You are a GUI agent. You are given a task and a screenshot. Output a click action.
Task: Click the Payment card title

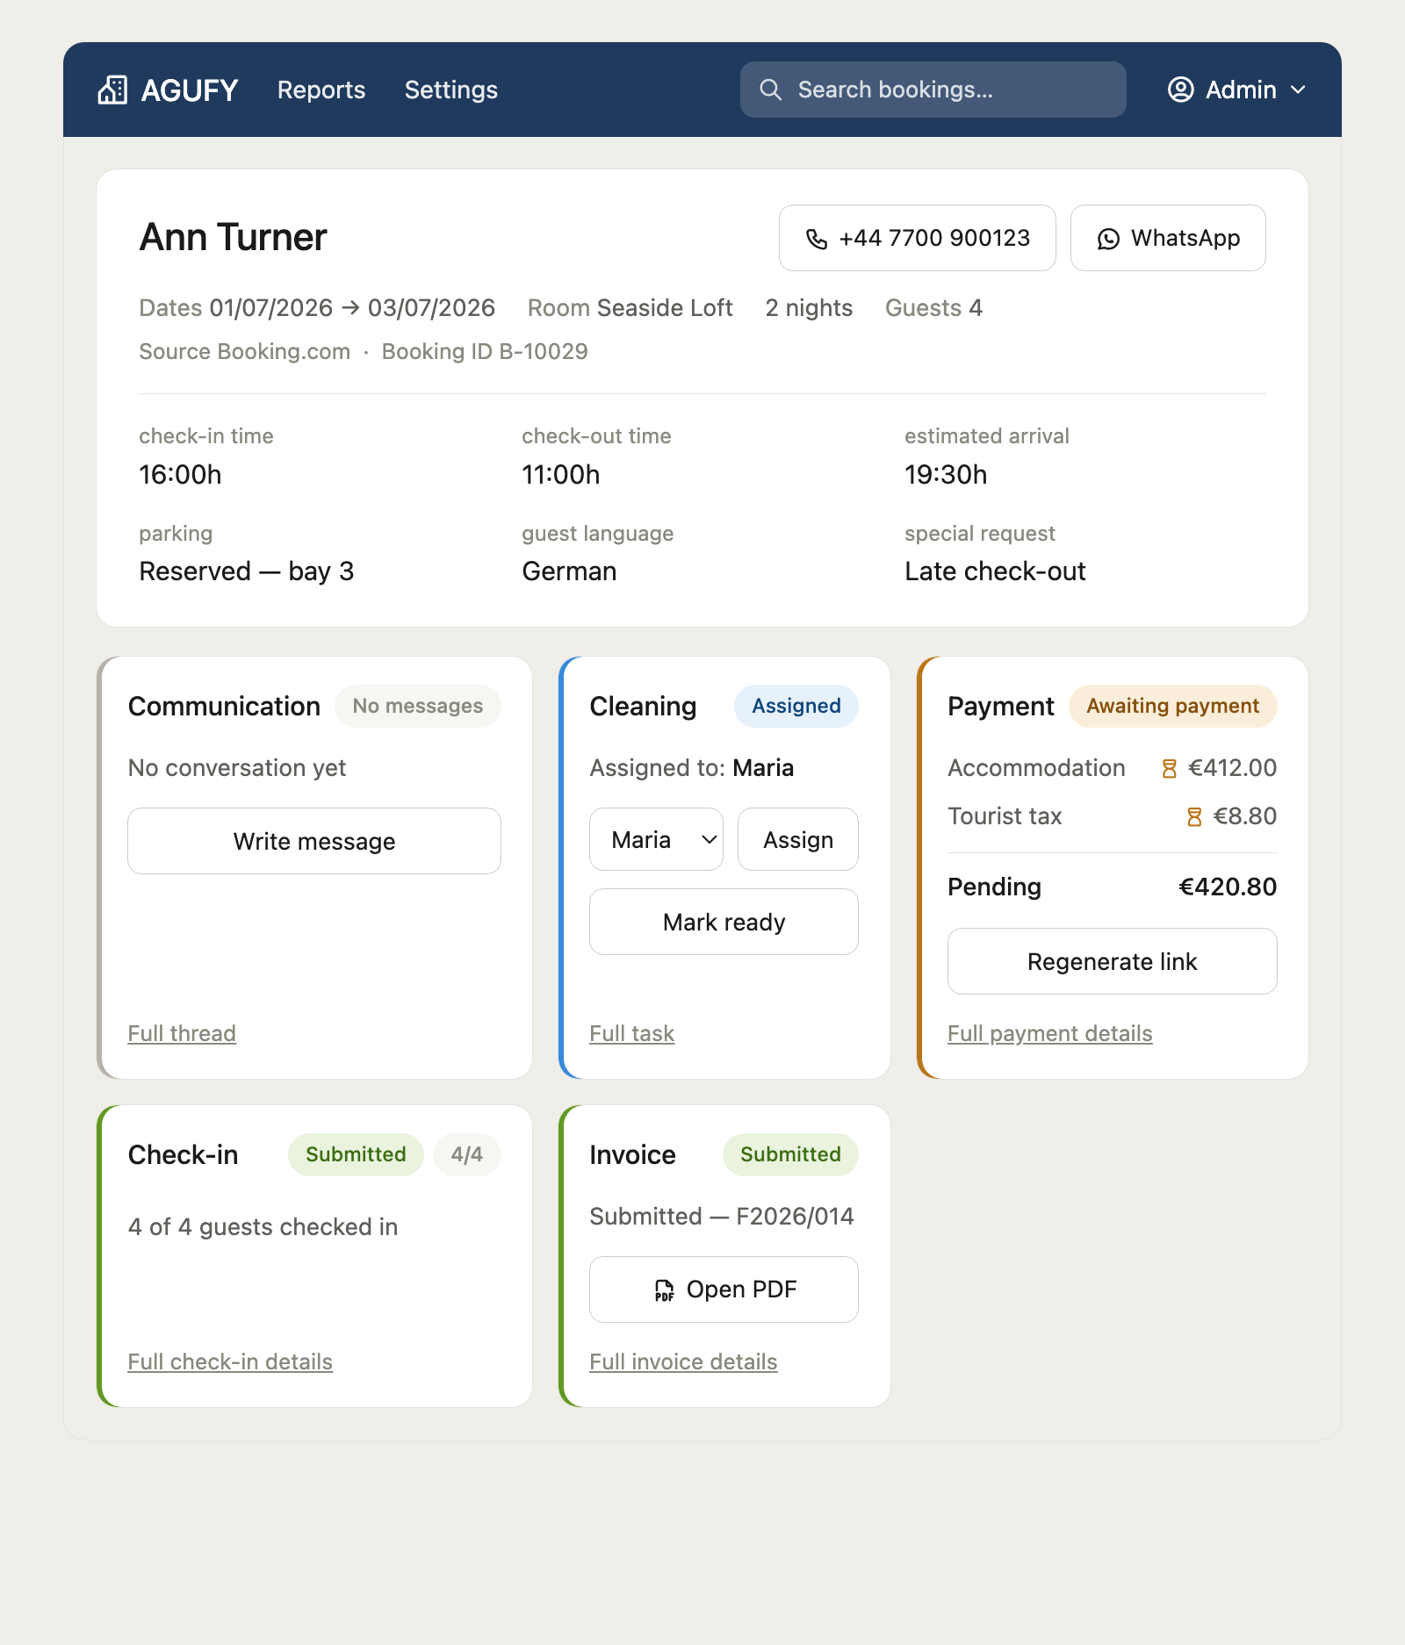(x=1000, y=706)
